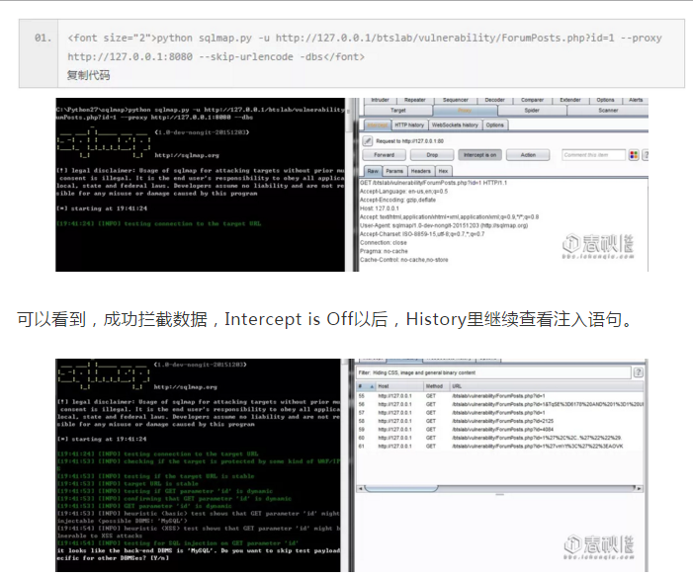Image resolution: width=693 pixels, height=577 pixels.
Task: Show the Hex request view
Action: click(x=443, y=171)
